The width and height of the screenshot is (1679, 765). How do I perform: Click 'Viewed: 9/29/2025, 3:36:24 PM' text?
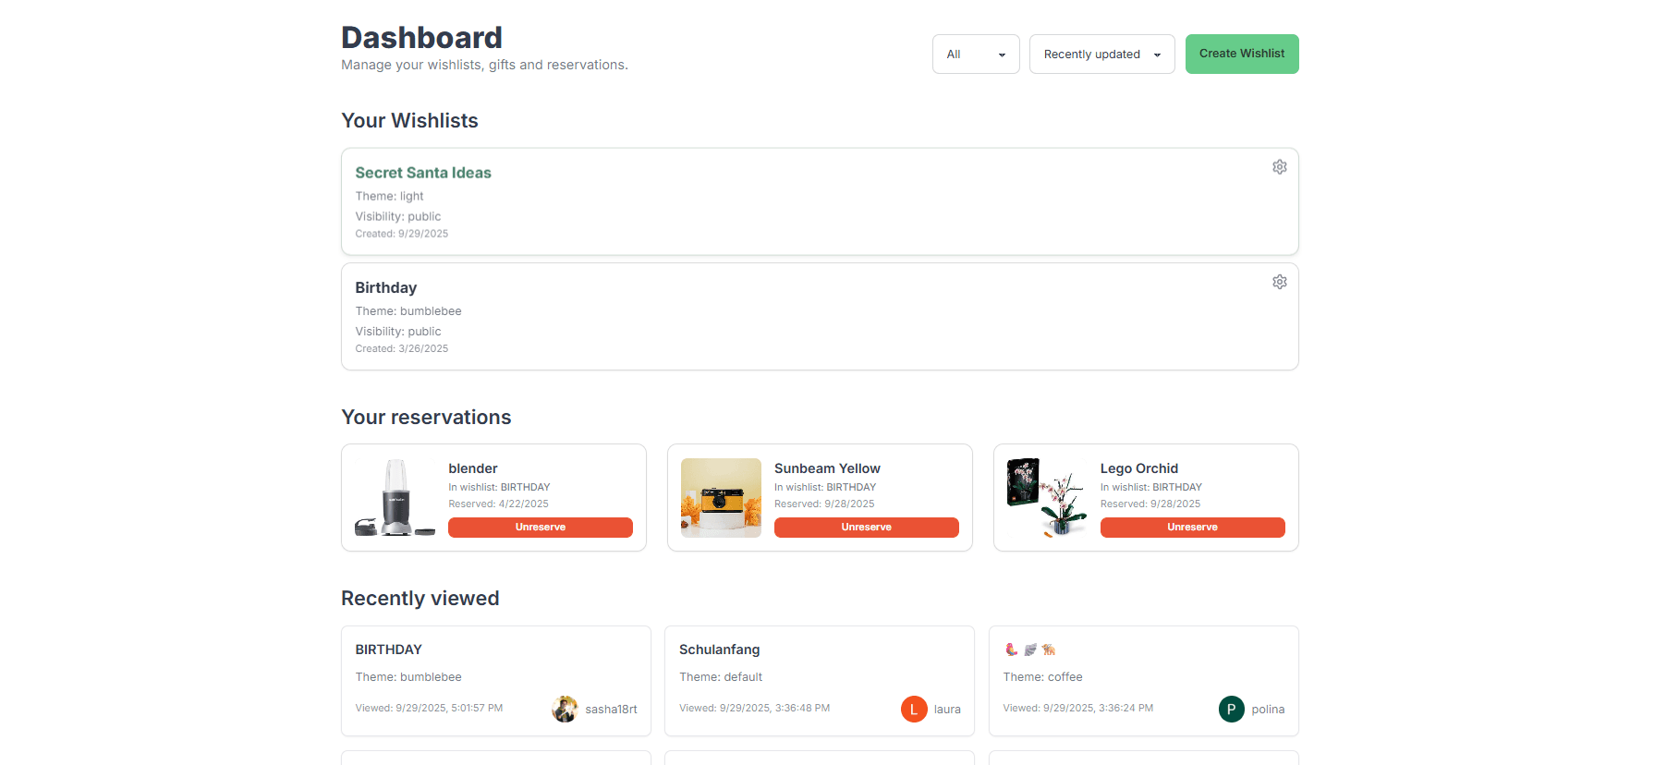point(1078,709)
